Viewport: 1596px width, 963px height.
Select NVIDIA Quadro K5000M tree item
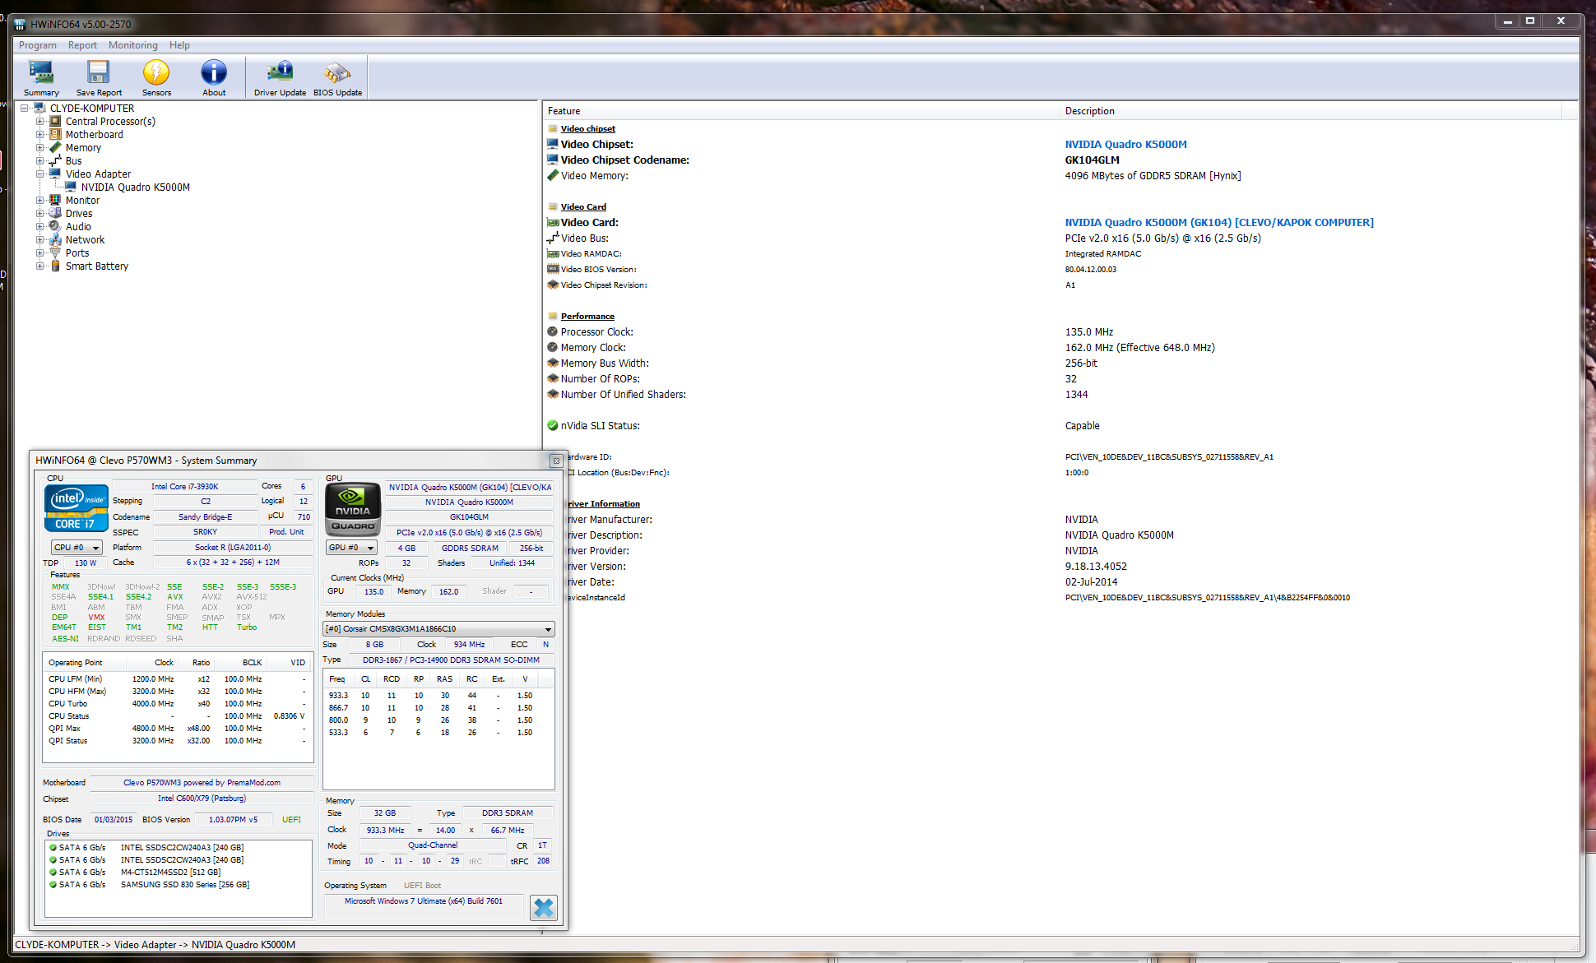pyautogui.click(x=135, y=187)
